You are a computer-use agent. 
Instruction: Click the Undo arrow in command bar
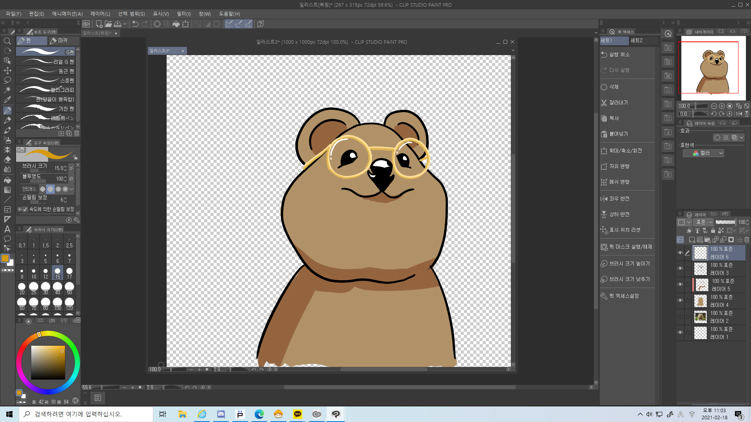[135, 24]
